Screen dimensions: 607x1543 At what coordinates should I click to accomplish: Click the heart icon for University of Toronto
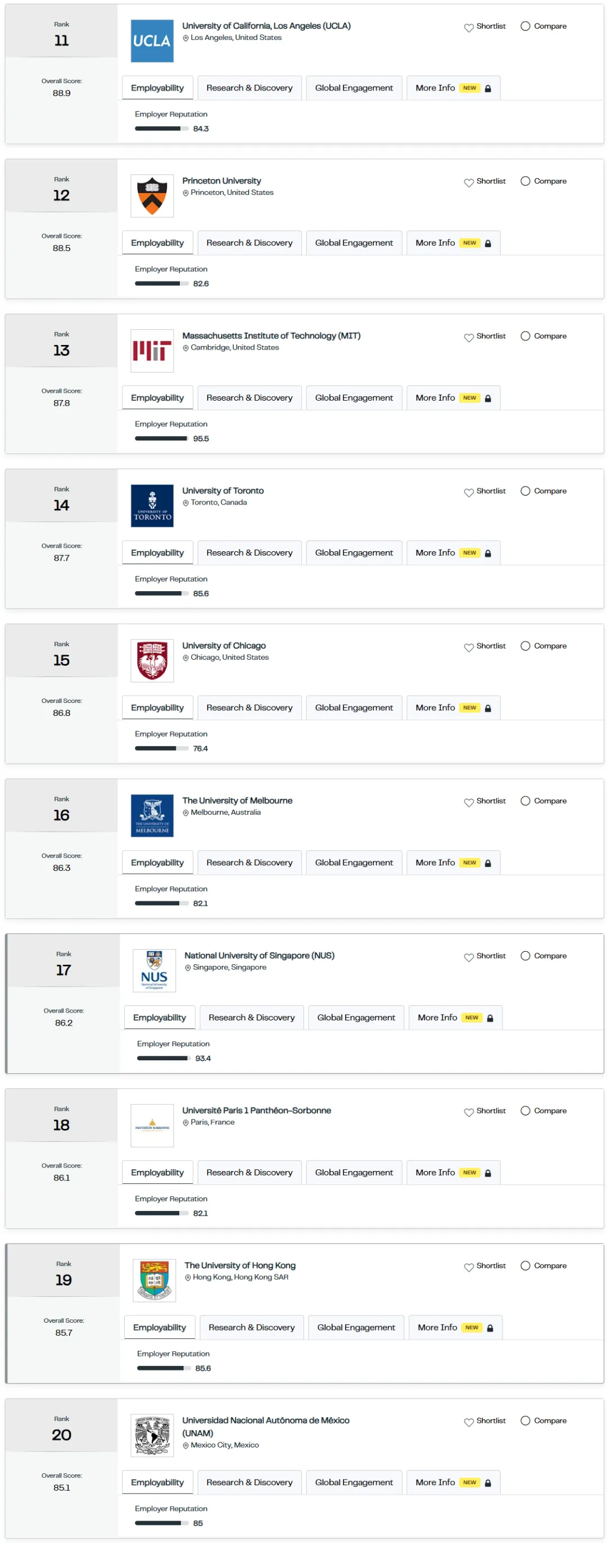click(468, 492)
